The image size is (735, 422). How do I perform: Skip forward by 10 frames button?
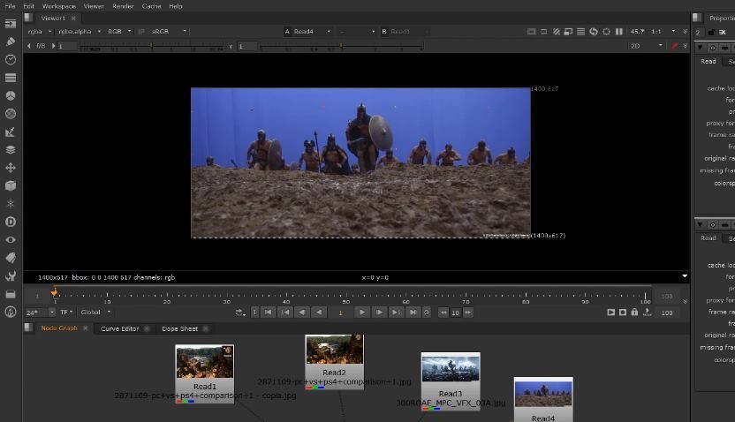(x=468, y=313)
